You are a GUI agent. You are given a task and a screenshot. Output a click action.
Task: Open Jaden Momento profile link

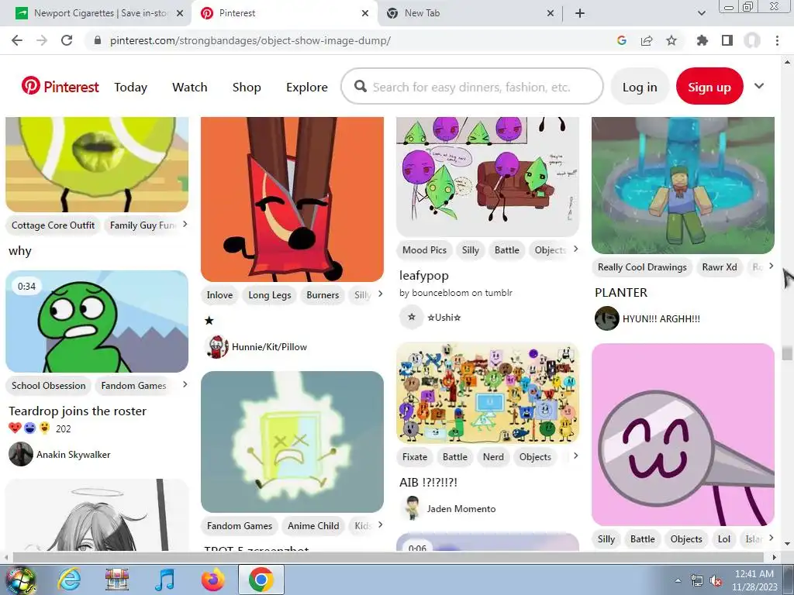pyautogui.click(x=461, y=508)
